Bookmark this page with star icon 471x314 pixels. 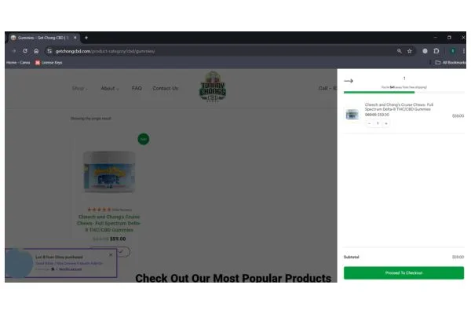point(410,51)
